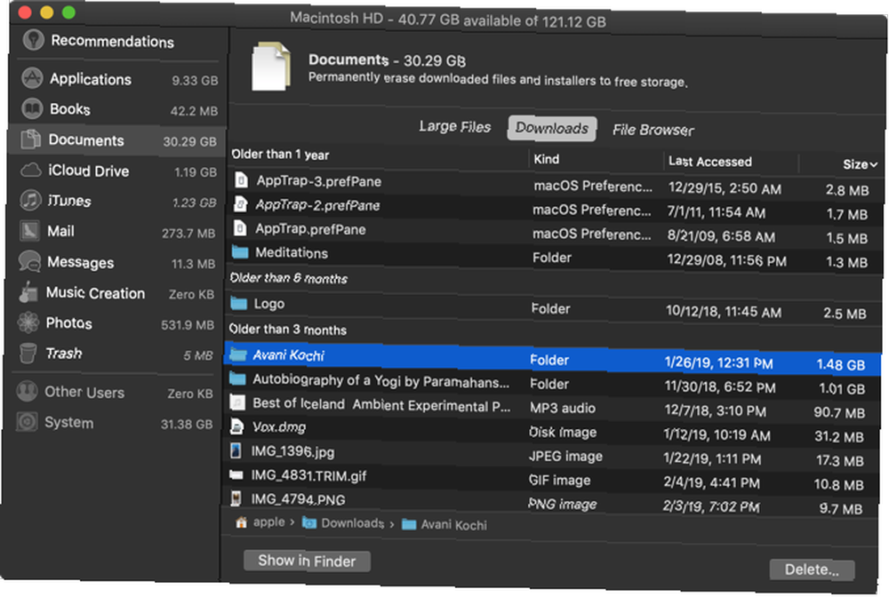Click the Documents sidebar icon
This screenshot has width=889, height=597.
[30, 139]
